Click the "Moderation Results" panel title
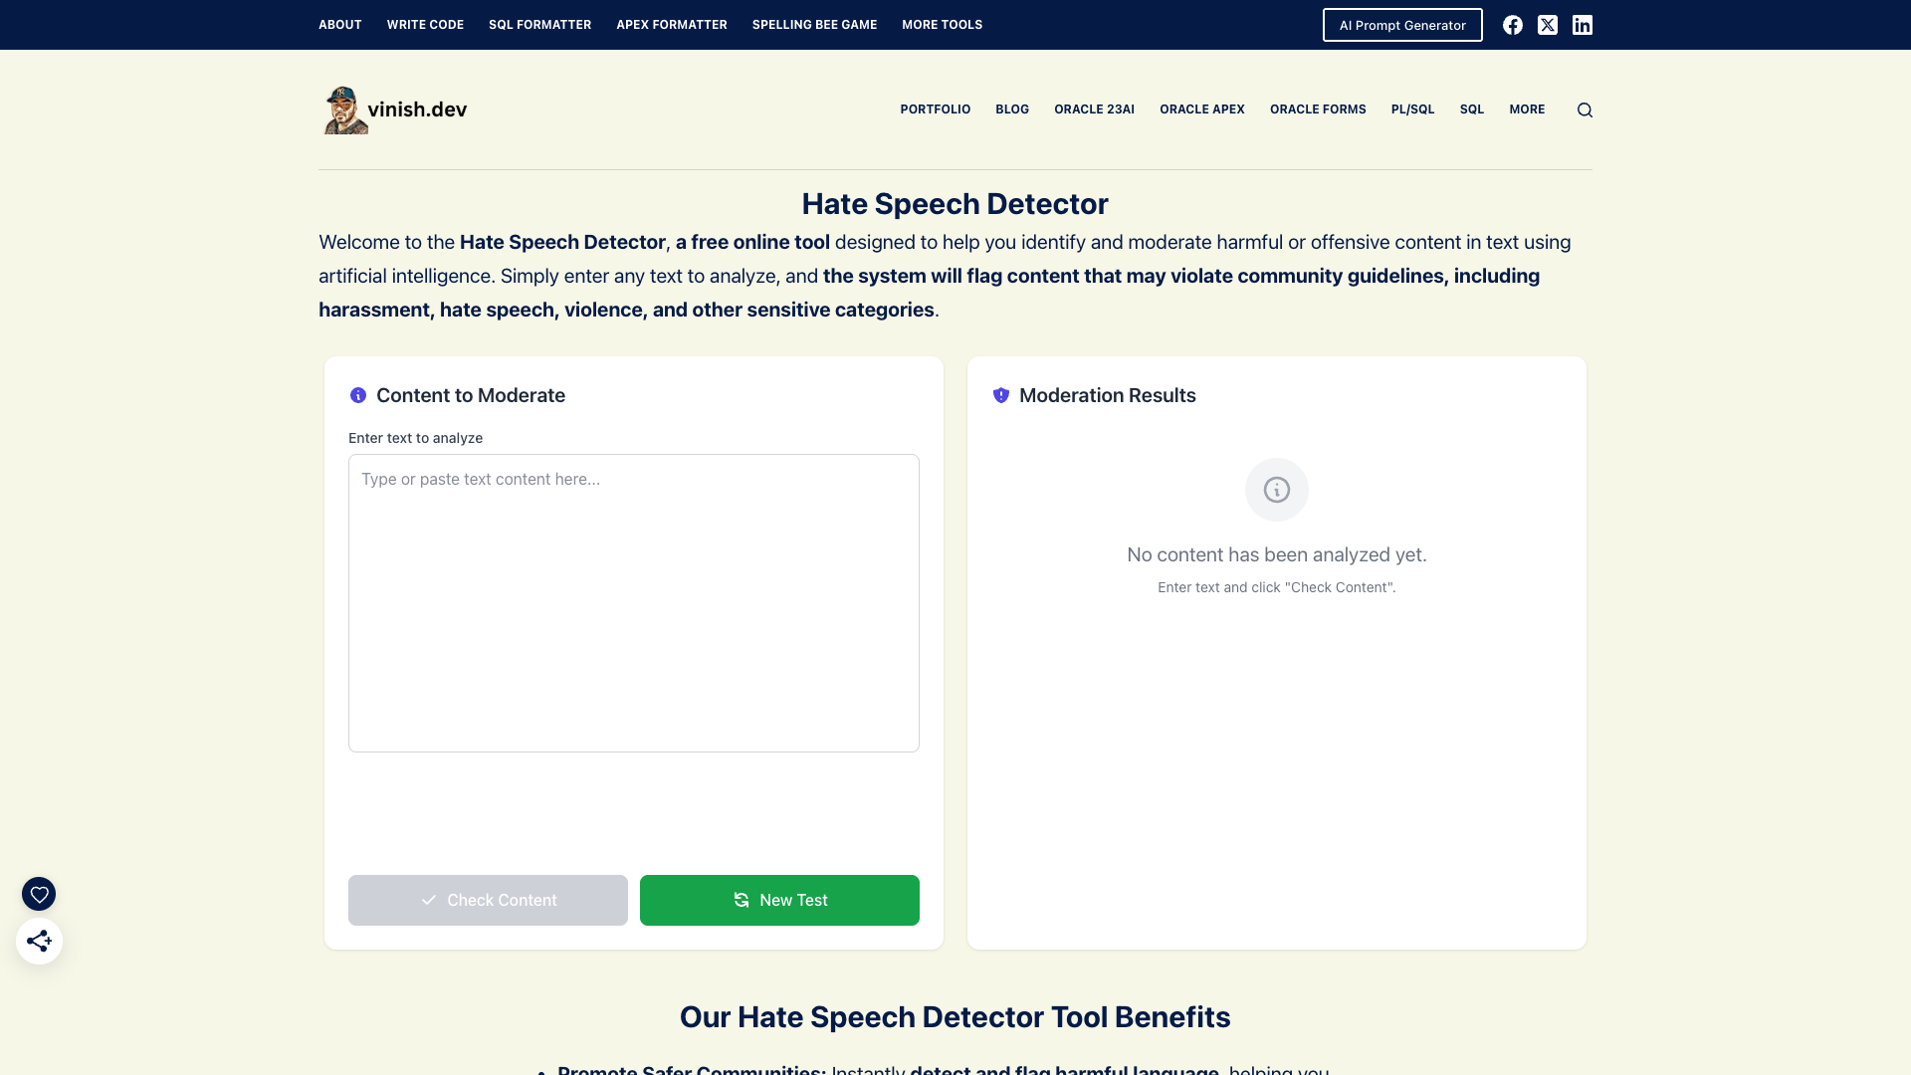Image resolution: width=1911 pixels, height=1075 pixels. click(1108, 395)
